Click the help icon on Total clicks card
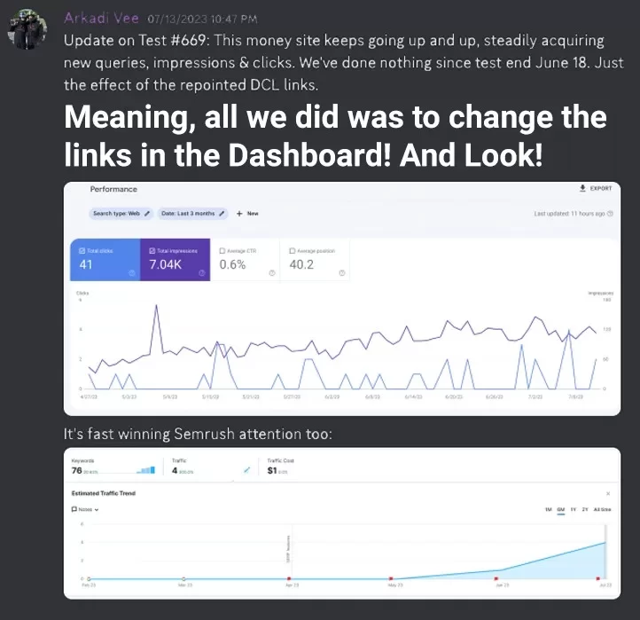 point(131,273)
